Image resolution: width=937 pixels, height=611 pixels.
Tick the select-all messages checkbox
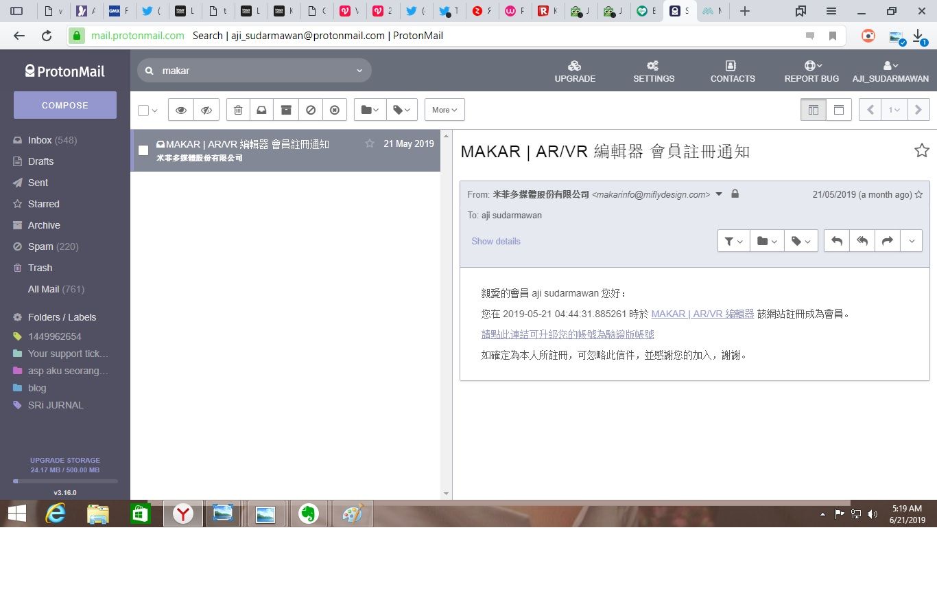coord(143,110)
